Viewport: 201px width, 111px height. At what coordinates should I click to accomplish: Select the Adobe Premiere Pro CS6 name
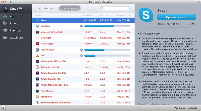coord(53,73)
